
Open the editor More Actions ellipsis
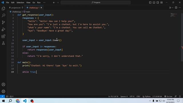[x=180, y=8]
